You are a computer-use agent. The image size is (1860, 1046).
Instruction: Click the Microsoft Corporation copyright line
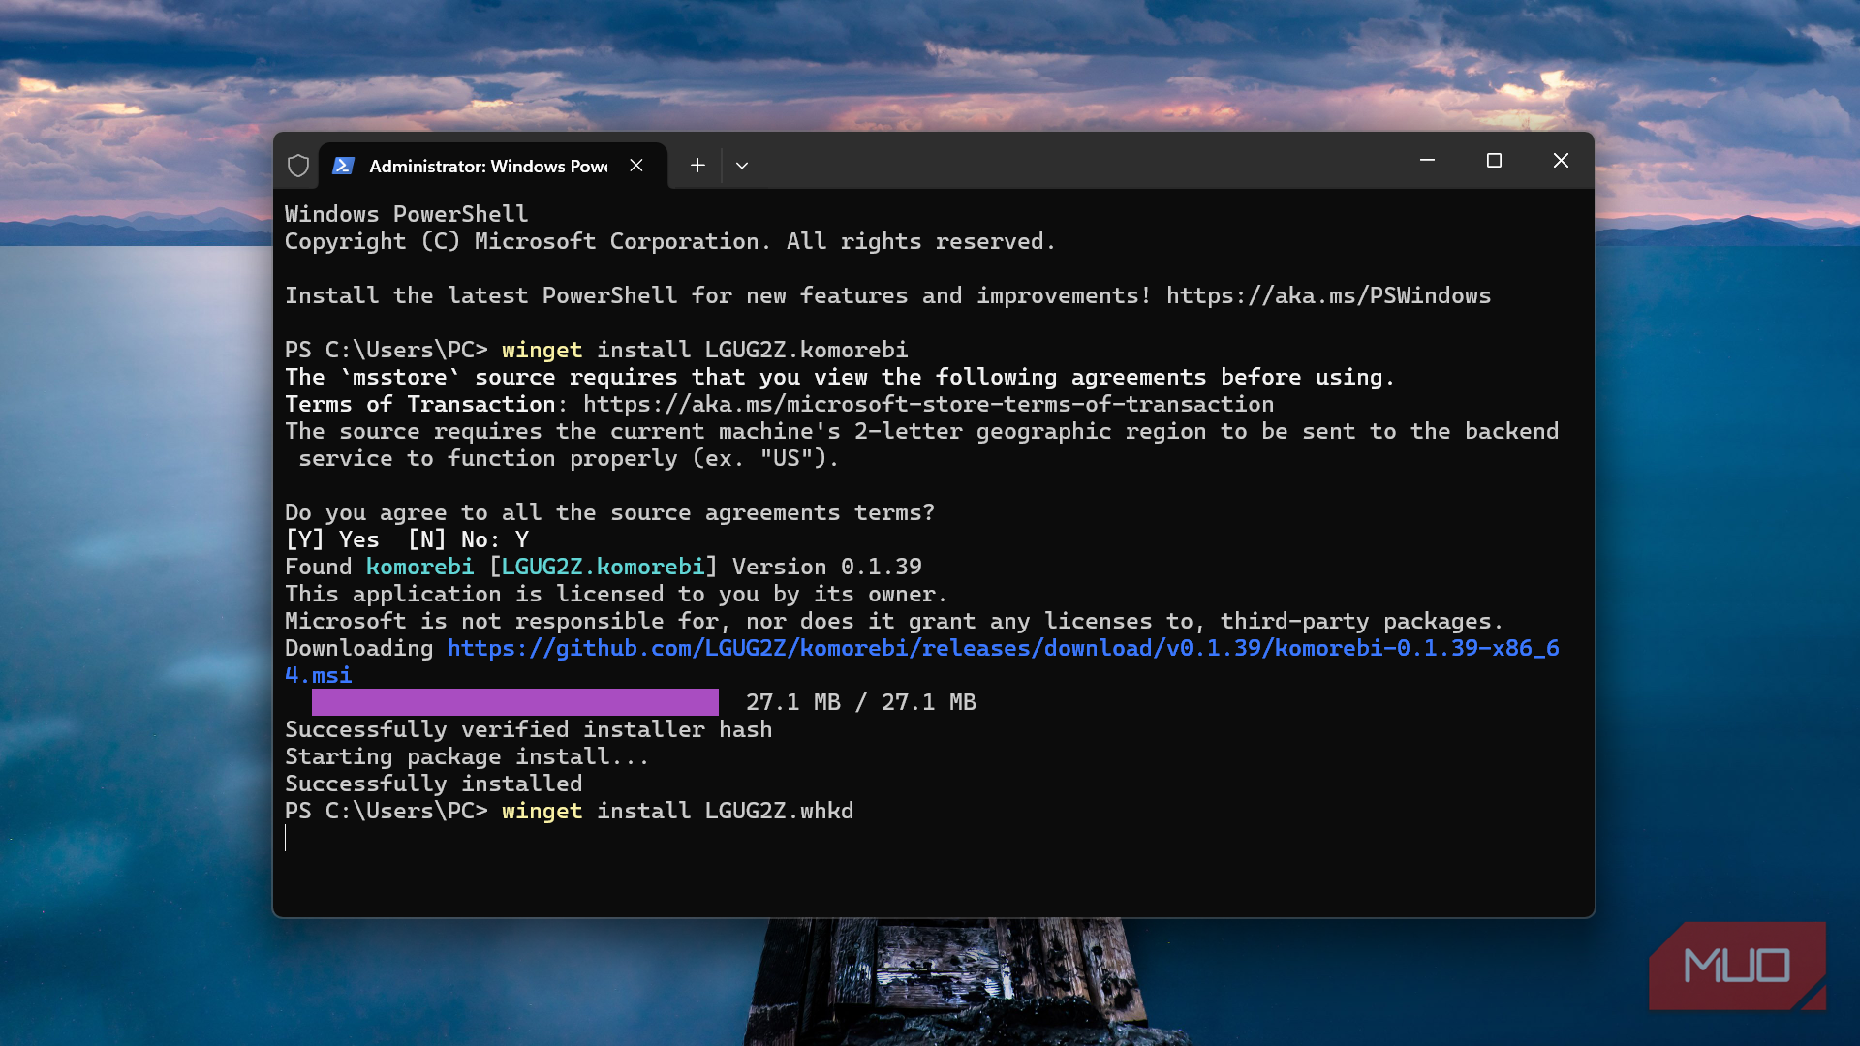pos(670,241)
